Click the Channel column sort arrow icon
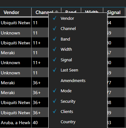Screen dimensions: 126x128 [x=57, y=11]
